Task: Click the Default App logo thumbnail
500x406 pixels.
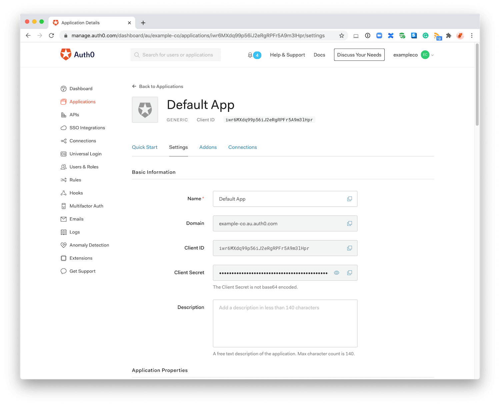Action: pos(145,110)
